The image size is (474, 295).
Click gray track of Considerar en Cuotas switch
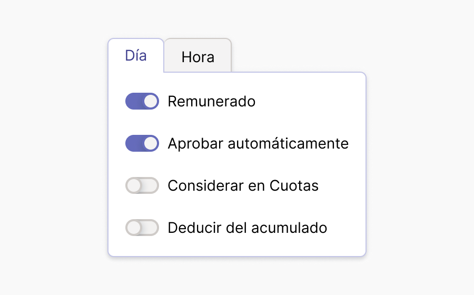pyautogui.click(x=151, y=185)
